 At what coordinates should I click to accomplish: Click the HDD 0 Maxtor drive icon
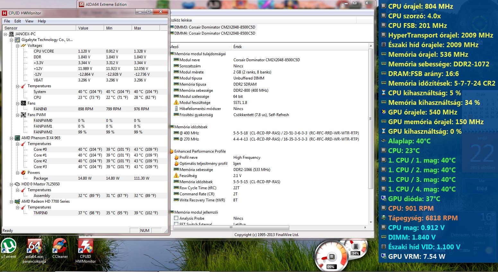pyautogui.click(x=18, y=184)
